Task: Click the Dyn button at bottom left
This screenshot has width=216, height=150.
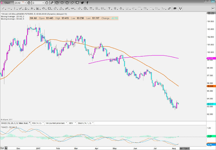Action: 2,148
